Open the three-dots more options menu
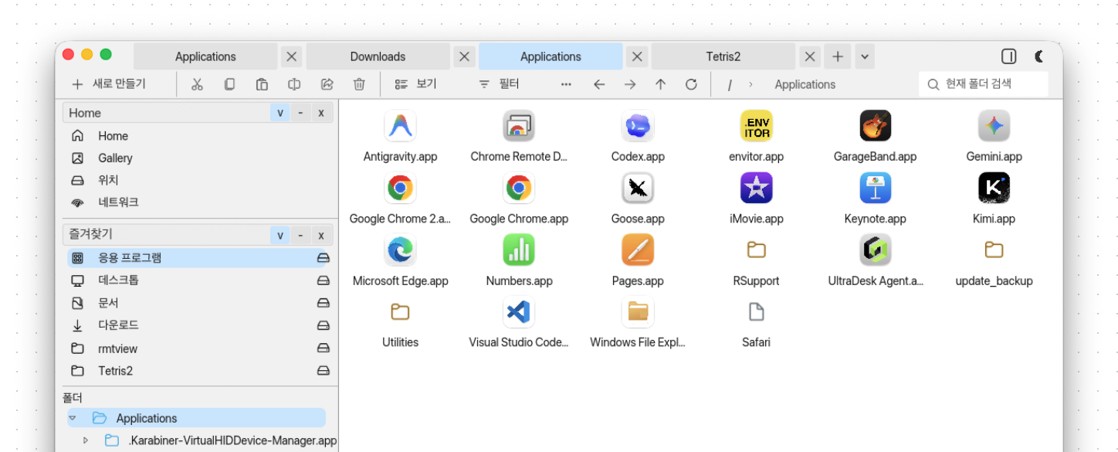The image size is (1118, 452). (566, 84)
